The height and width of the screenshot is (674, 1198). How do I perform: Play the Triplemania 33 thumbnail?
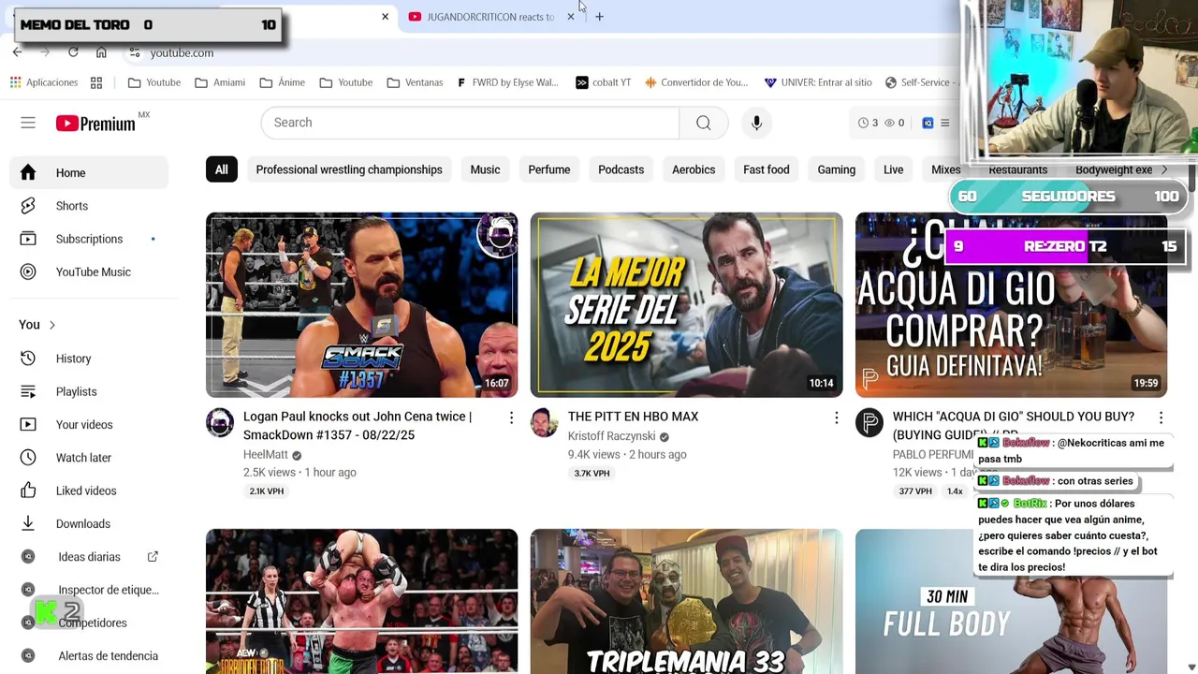click(686, 601)
